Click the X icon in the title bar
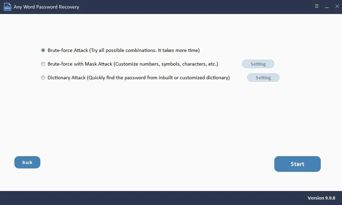Viewport: 342px width, 205px height. [x=337, y=6]
